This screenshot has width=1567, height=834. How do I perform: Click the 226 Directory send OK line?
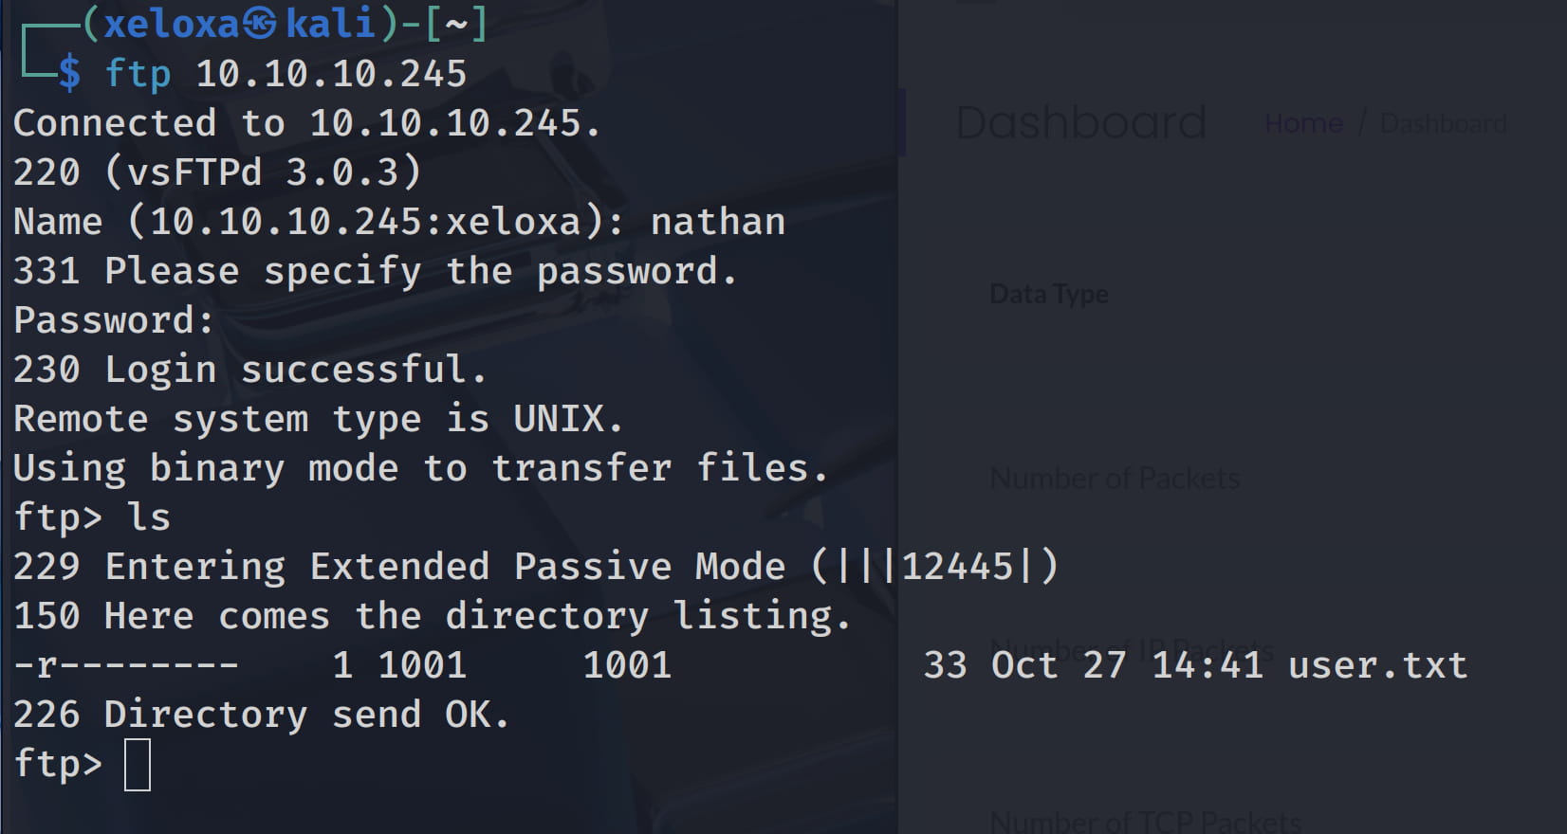(262, 715)
